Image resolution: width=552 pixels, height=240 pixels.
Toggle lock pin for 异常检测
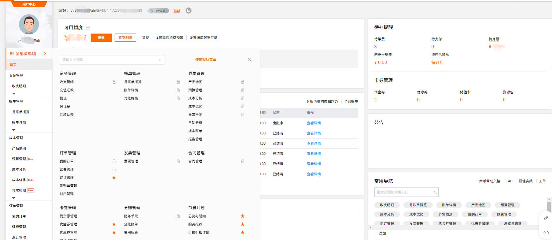pyautogui.click(x=243, y=115)
